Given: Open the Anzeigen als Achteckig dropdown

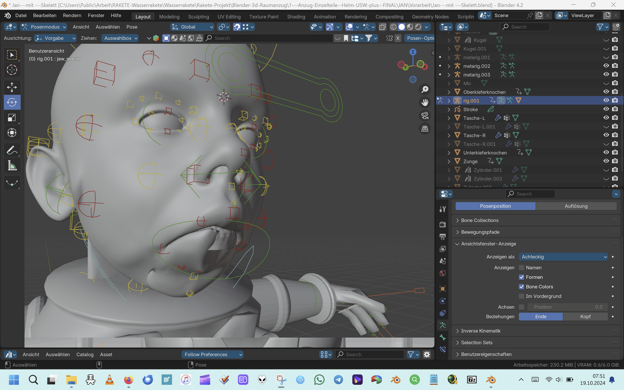Looking at the screenshot, I should coord(563,257).
